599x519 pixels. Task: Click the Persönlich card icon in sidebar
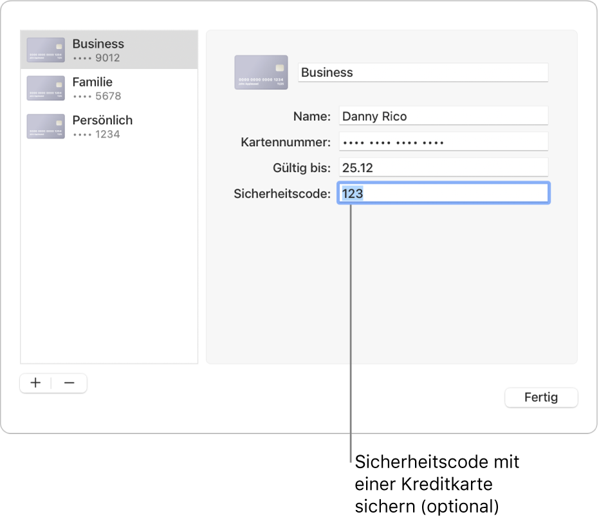point(46,126)
